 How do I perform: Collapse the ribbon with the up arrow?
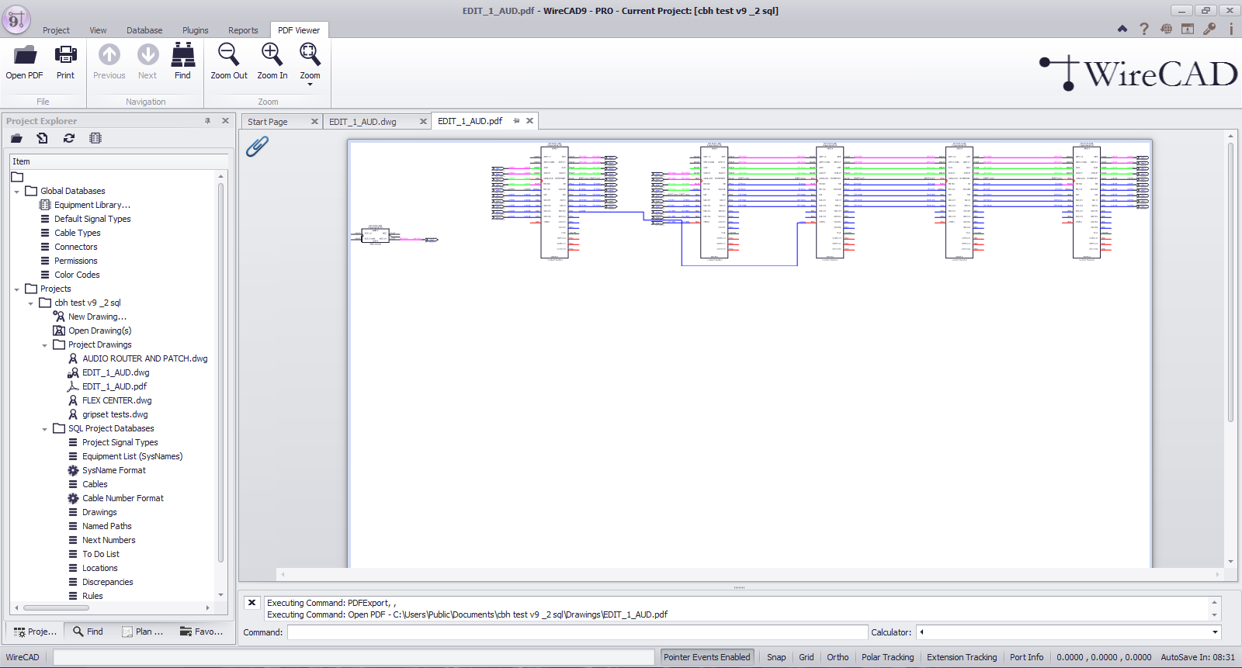pos(1122,29)
